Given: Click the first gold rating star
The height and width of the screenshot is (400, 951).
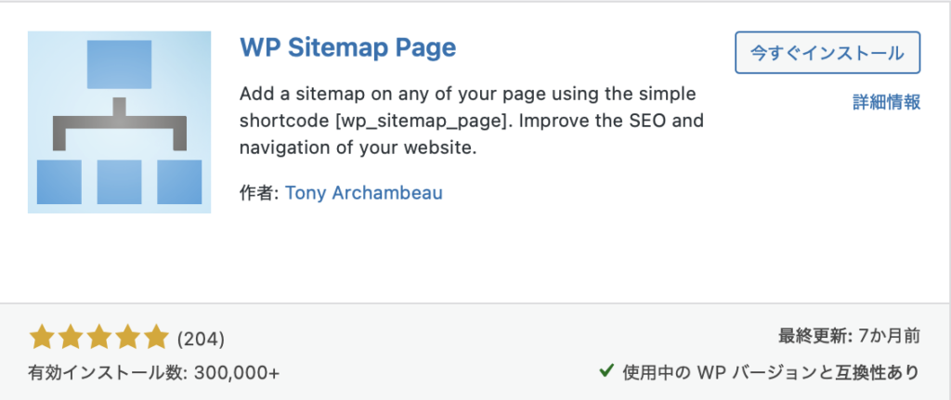Looking at the screenshot, I should coord(41,337).
